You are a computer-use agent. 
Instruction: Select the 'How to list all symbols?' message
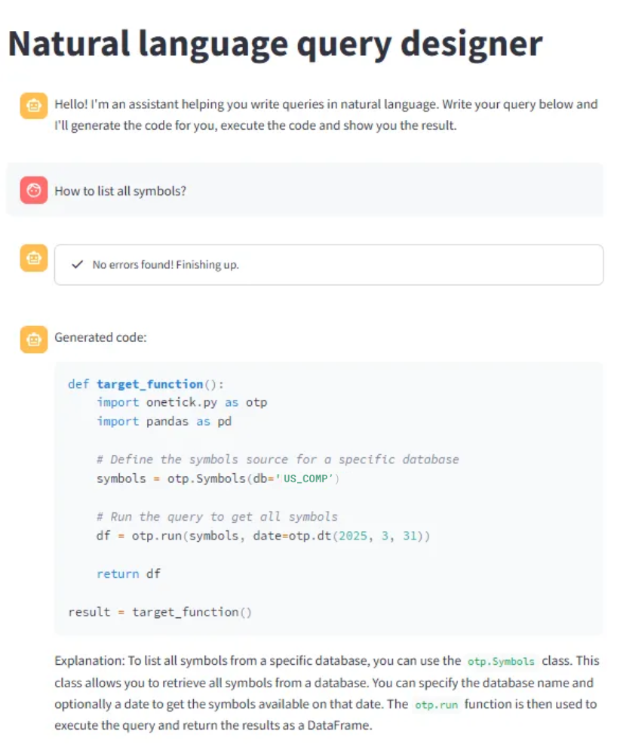coord(121,191)
